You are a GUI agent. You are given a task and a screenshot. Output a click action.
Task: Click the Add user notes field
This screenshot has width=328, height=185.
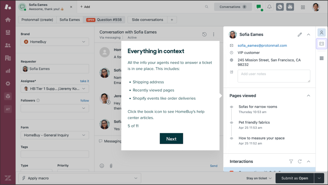tap(274, 76)
